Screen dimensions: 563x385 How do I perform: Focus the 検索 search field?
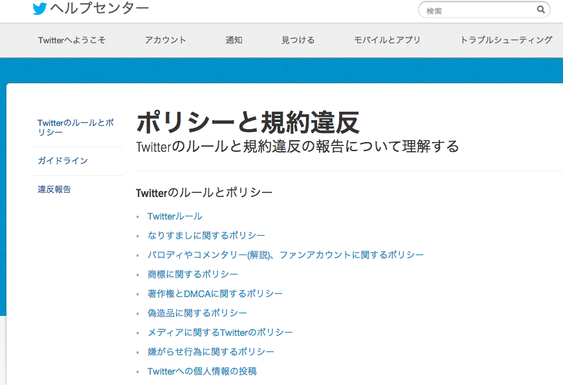click(x=484, y=10)
